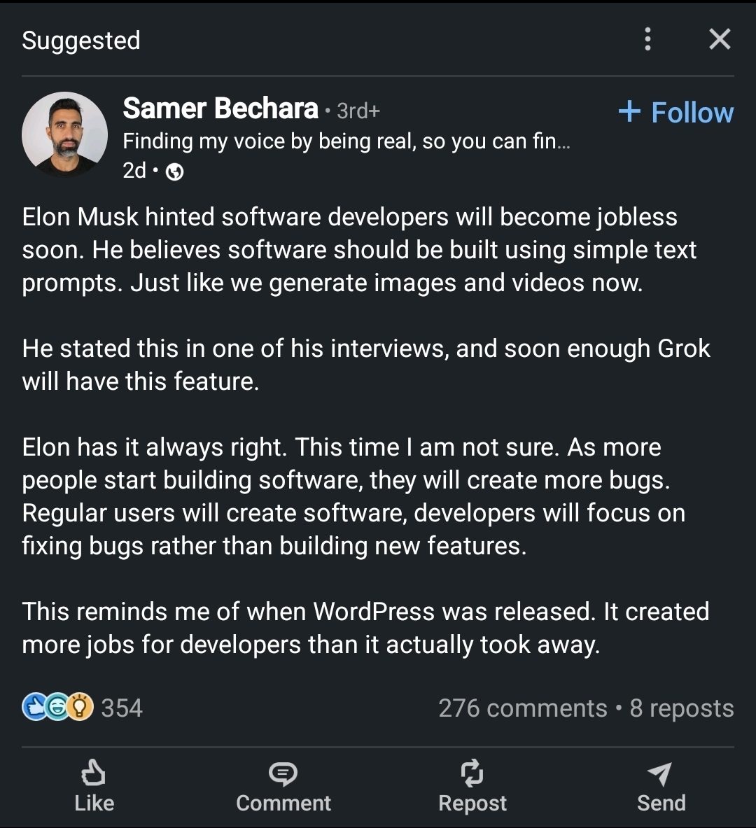756x828 pixels.
Task: Open the Comment speech bubble icon
Action: 283,773
